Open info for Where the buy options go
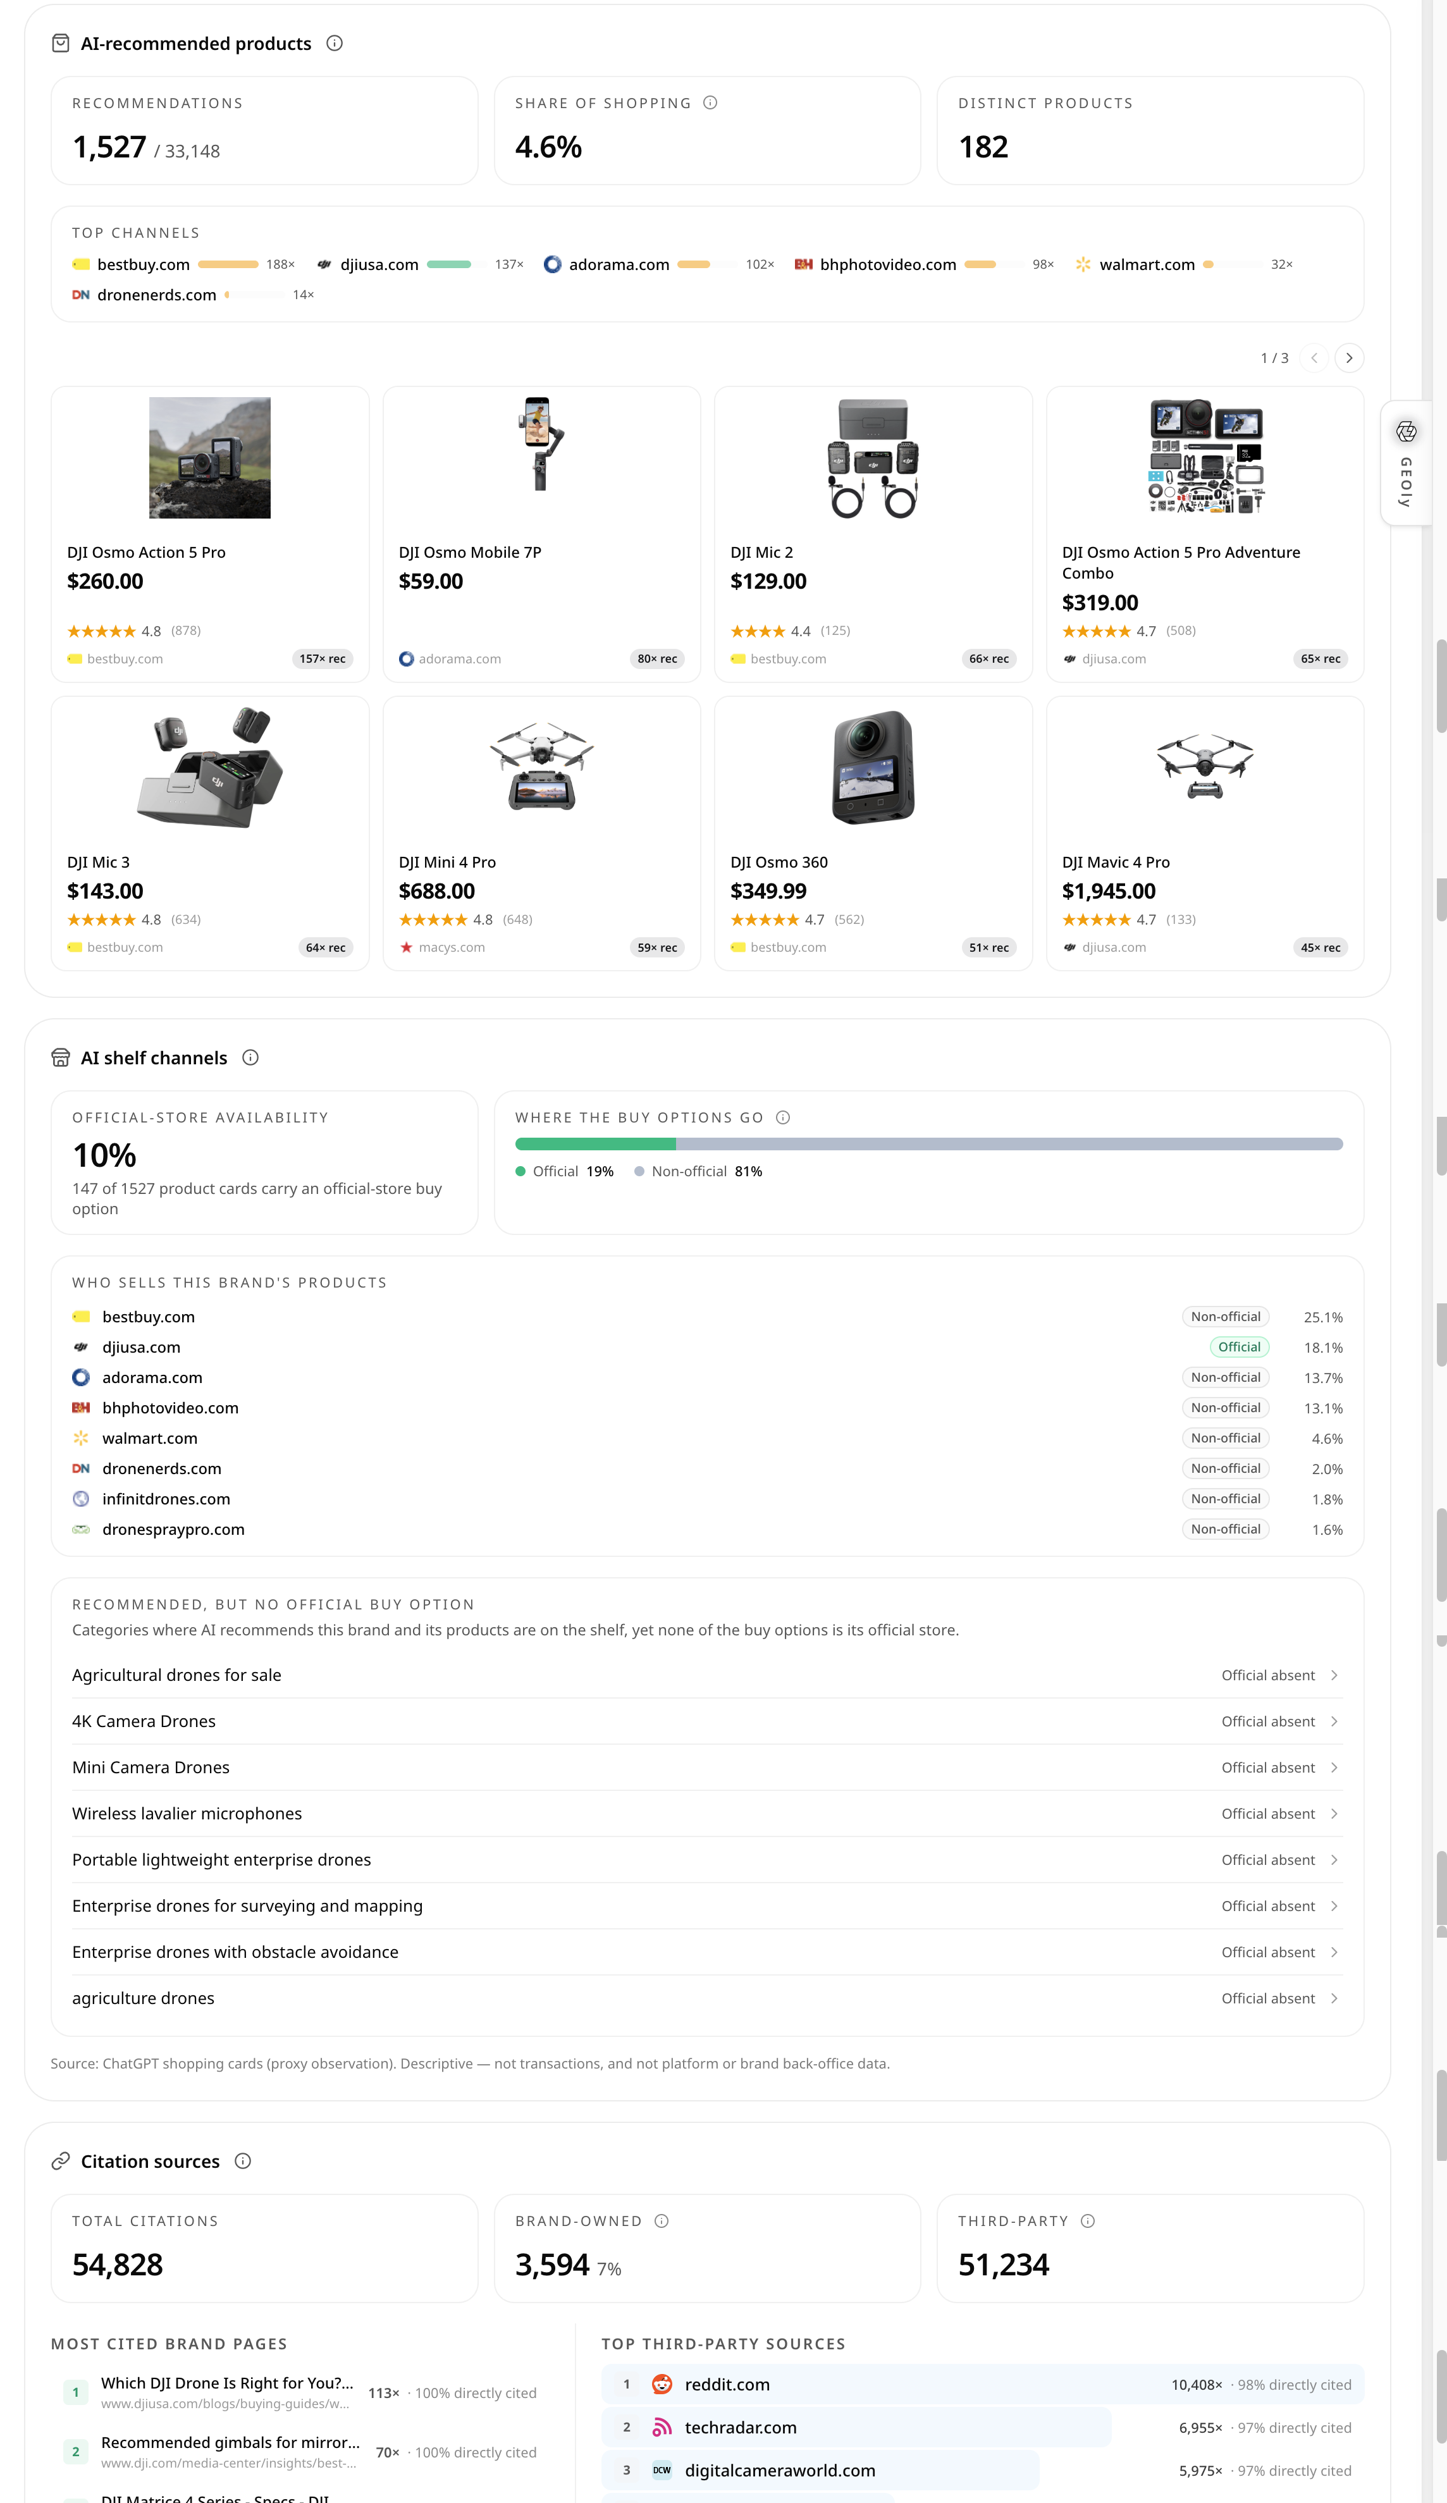The image size is (1447, 2503). pos(782,1117)
